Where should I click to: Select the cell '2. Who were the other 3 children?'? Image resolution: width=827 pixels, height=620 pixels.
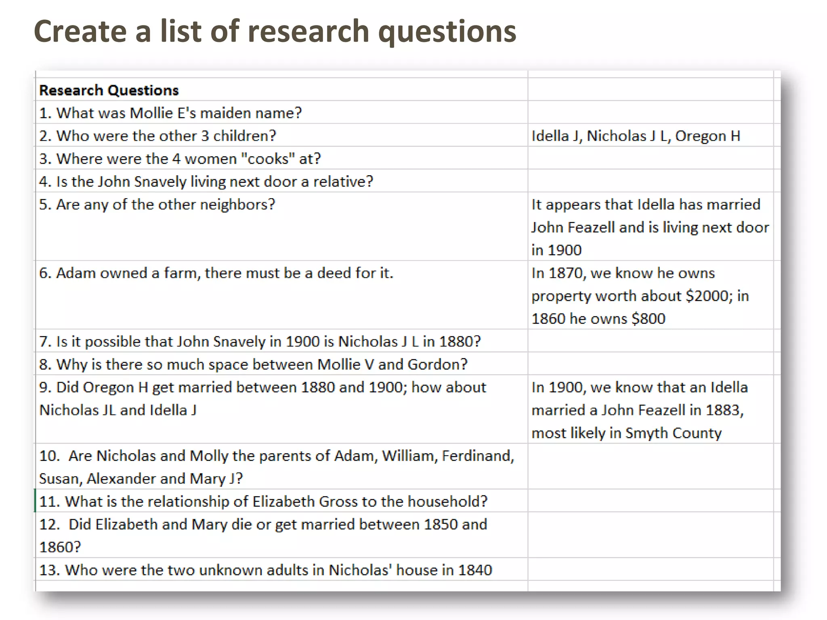pos(281,135)
